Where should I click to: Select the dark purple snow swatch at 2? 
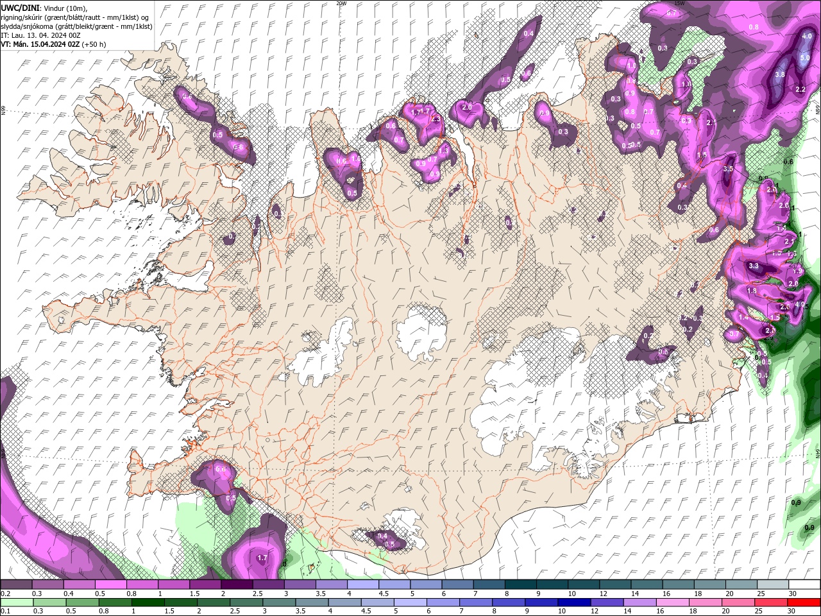[236, 585]
